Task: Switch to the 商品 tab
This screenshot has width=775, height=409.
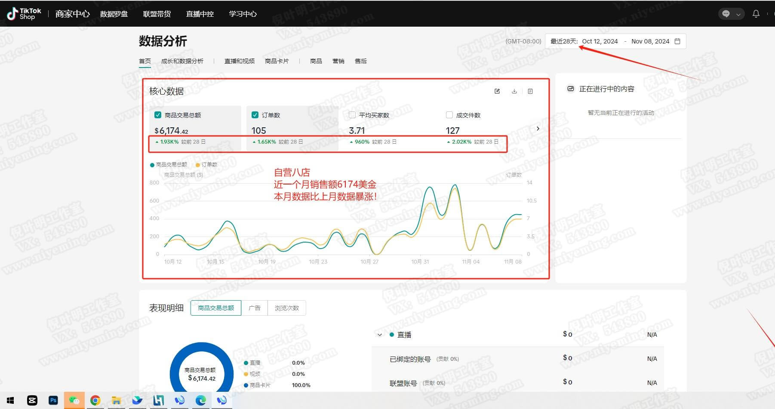Action: pos(316,61)
